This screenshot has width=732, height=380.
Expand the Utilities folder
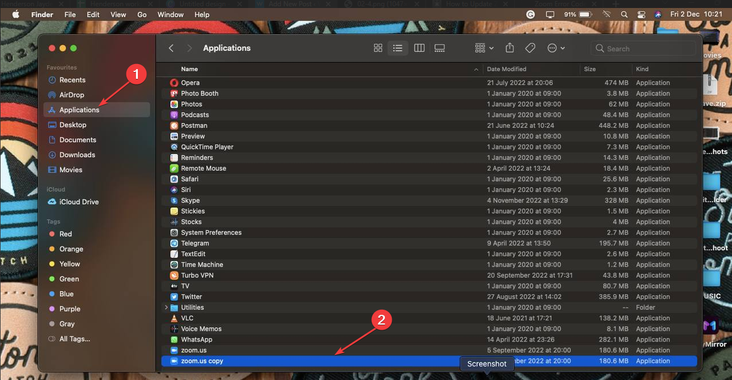point(166,307)
